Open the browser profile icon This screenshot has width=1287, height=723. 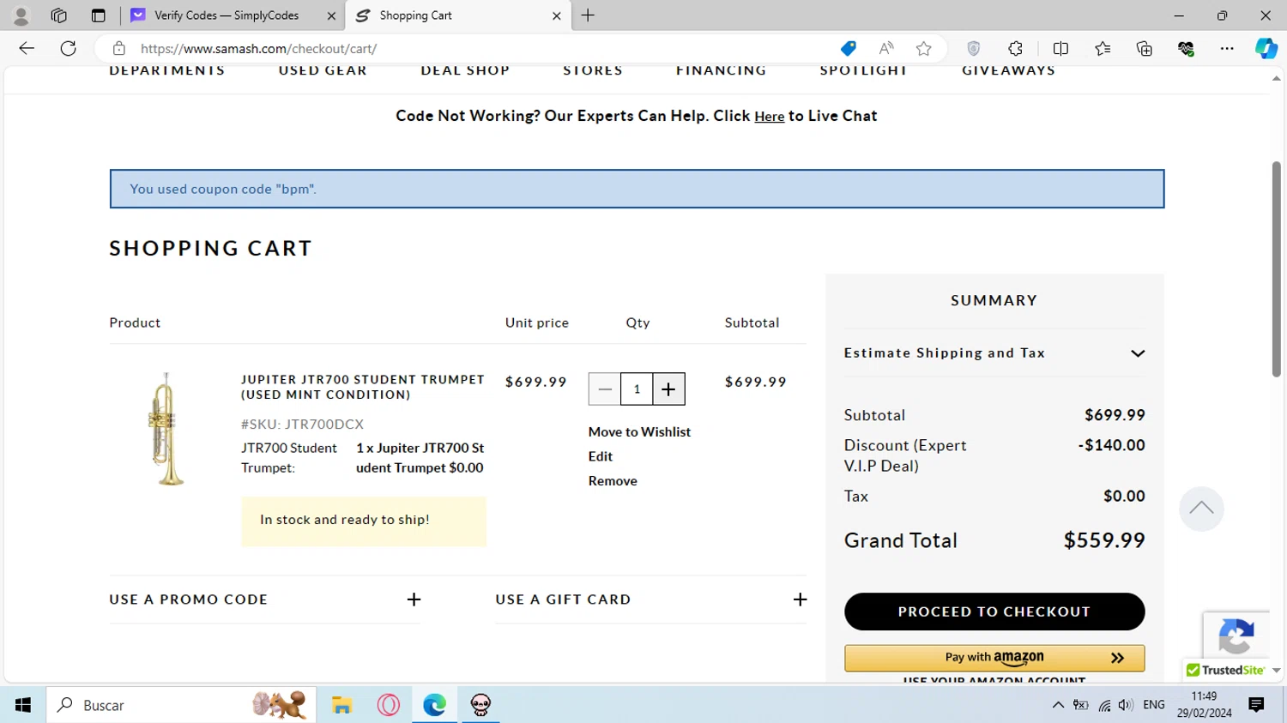(21, 15)
